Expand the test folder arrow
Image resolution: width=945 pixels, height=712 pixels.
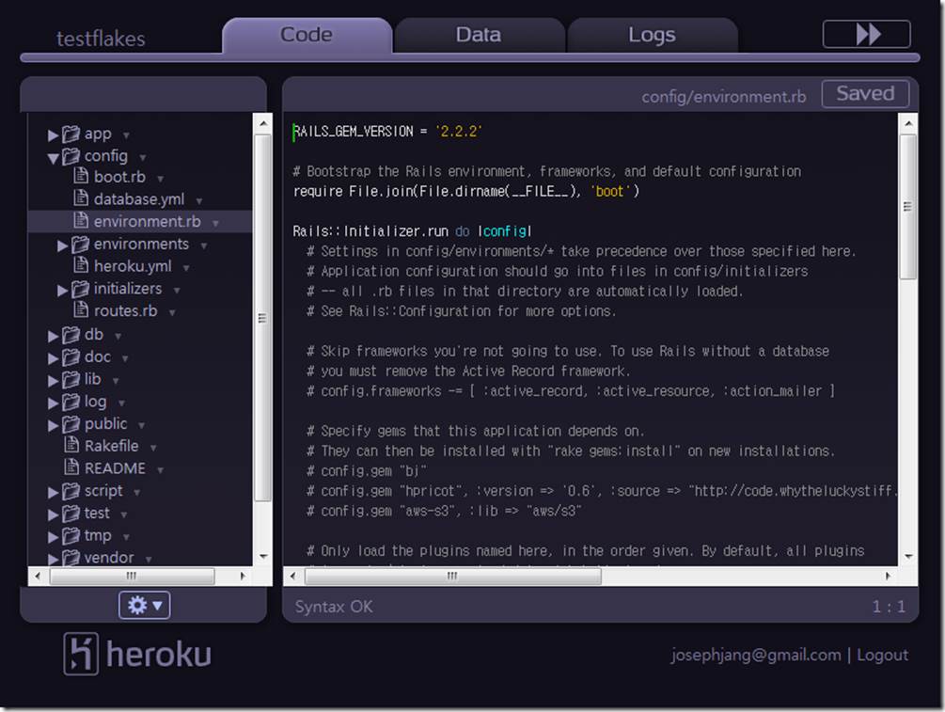tap(53, 514)
